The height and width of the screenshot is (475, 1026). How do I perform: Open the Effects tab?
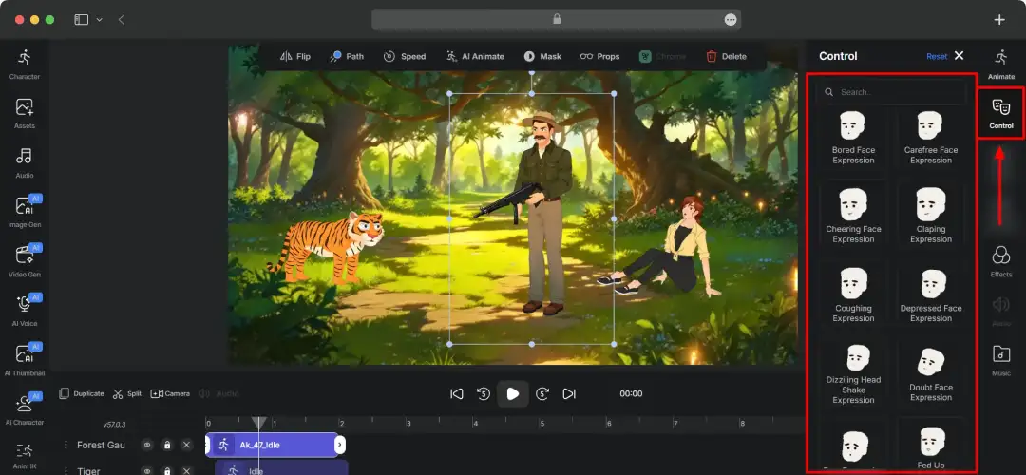point(1000,261)
